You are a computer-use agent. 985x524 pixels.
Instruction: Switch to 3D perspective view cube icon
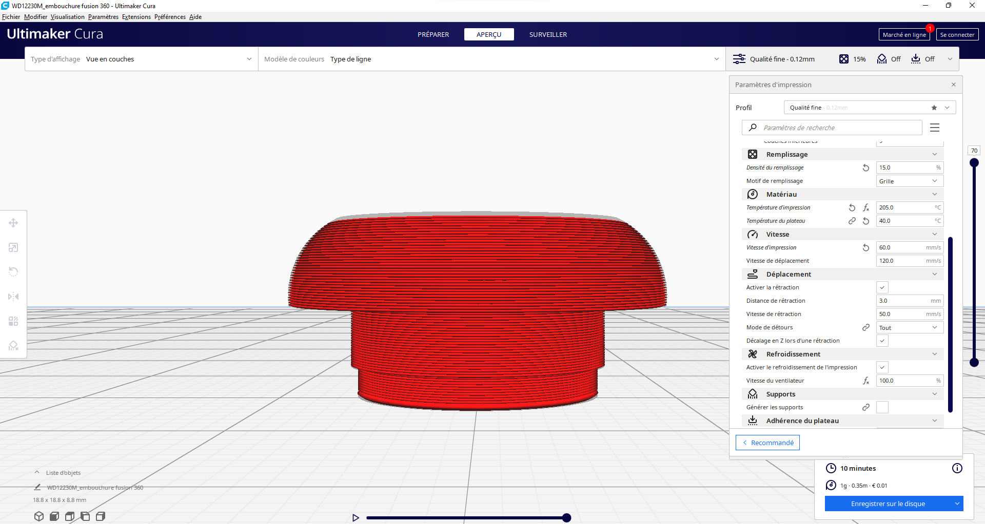[39, 516]
